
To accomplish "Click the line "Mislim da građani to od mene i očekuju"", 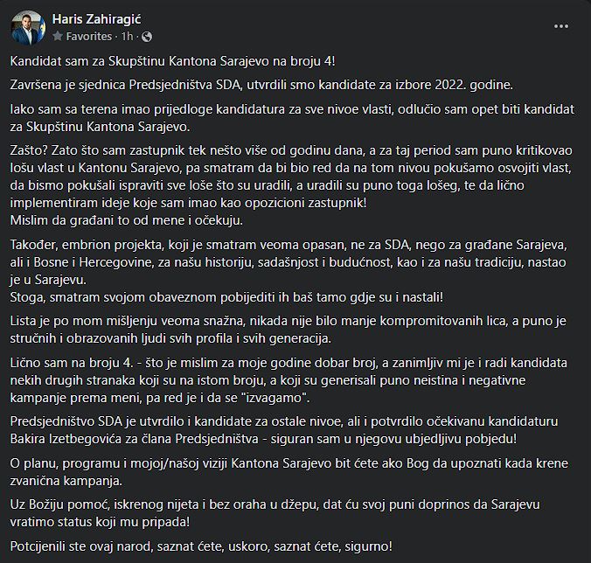I will (x=127, y=220).
